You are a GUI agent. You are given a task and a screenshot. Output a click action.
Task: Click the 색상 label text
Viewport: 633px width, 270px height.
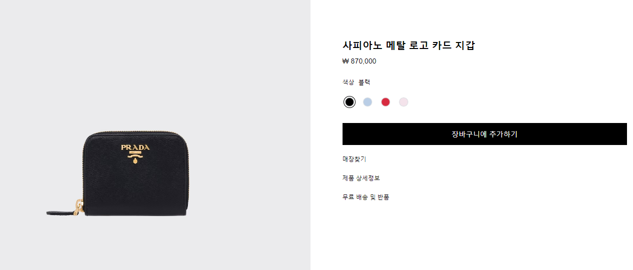(348, 82)
